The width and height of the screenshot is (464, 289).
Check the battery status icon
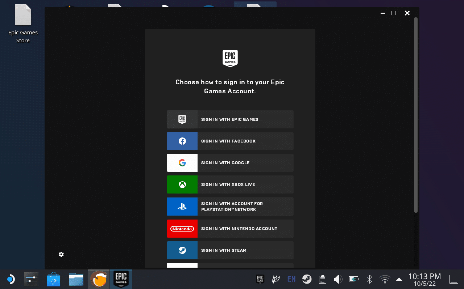[353, 279]
